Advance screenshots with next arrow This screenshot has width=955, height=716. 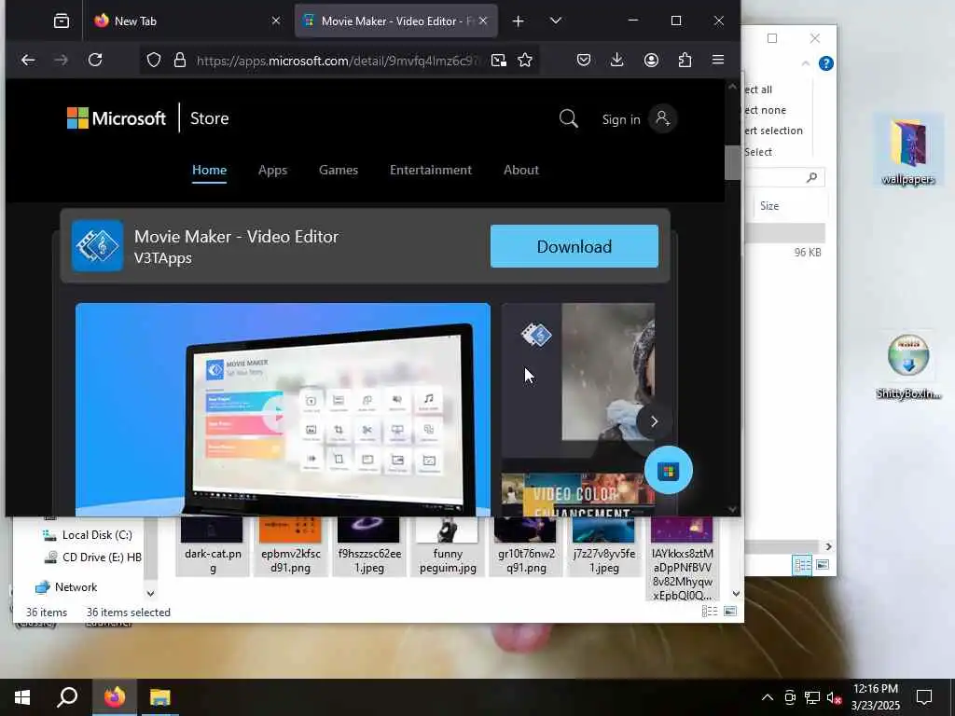654,421
